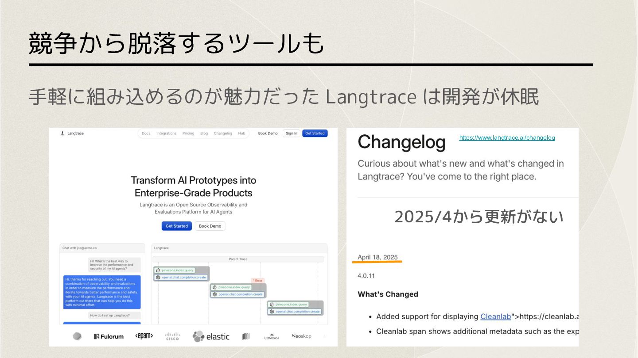The width and height of the screenshot is (638, 358).
Task: Click the 'April 18, 2025' date text
Action: point(377,258)
